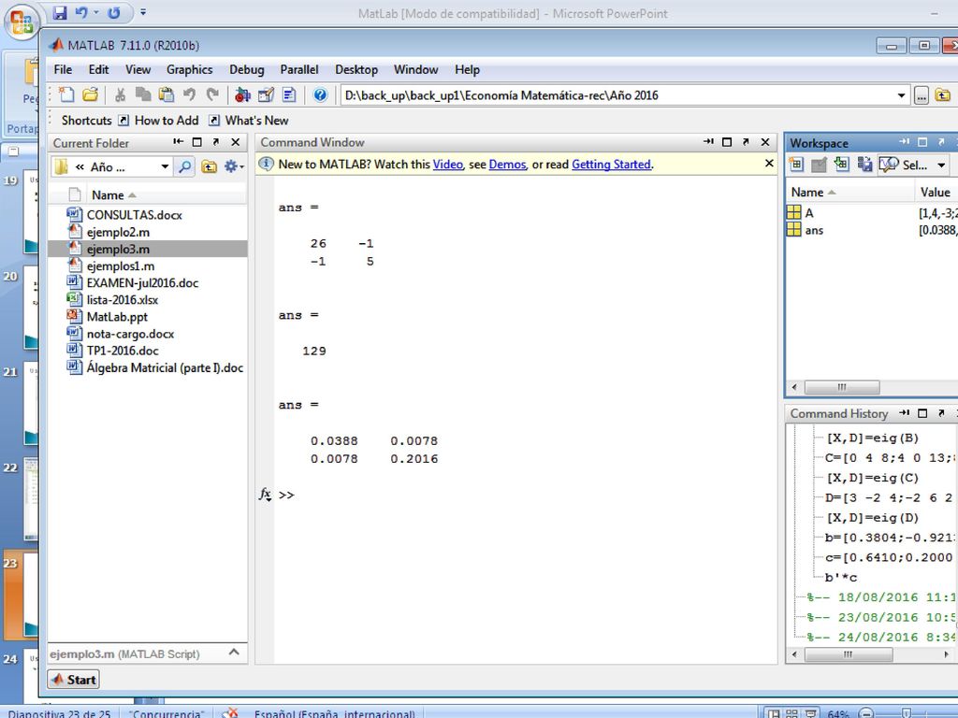This screenshot has height=718, width=958.
Task: Click Redo in the MATLAB toolbar
Action: (x=212, y=94)
